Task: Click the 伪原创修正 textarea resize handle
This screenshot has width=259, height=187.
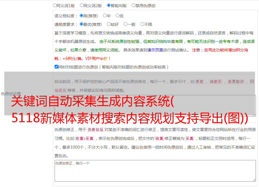Action: click(254, 180)
